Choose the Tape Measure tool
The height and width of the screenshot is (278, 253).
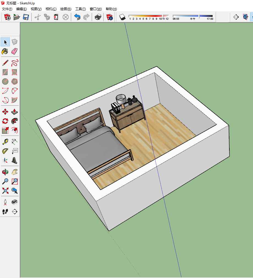pyautogui.click(x=5, y=142)
